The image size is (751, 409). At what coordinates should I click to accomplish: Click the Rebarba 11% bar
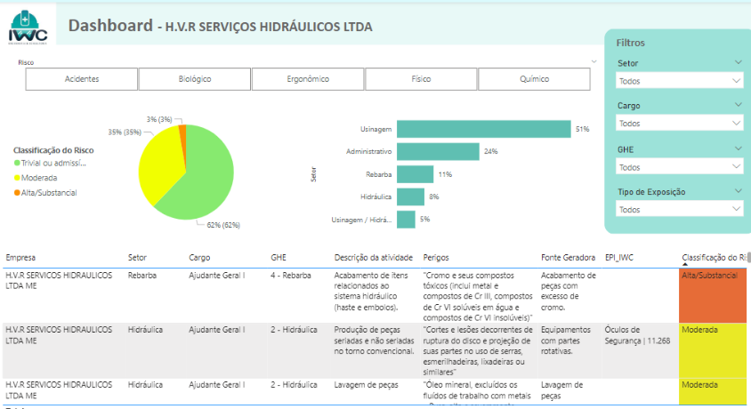click(x=416, y=174)
